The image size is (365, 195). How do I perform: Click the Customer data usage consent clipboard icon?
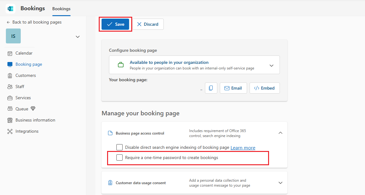coord(110,183)
